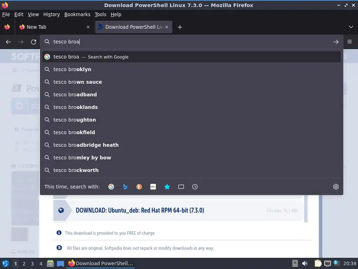Open the volume speaker tray icon
The image size is (358, 269).
click(305, 263)
